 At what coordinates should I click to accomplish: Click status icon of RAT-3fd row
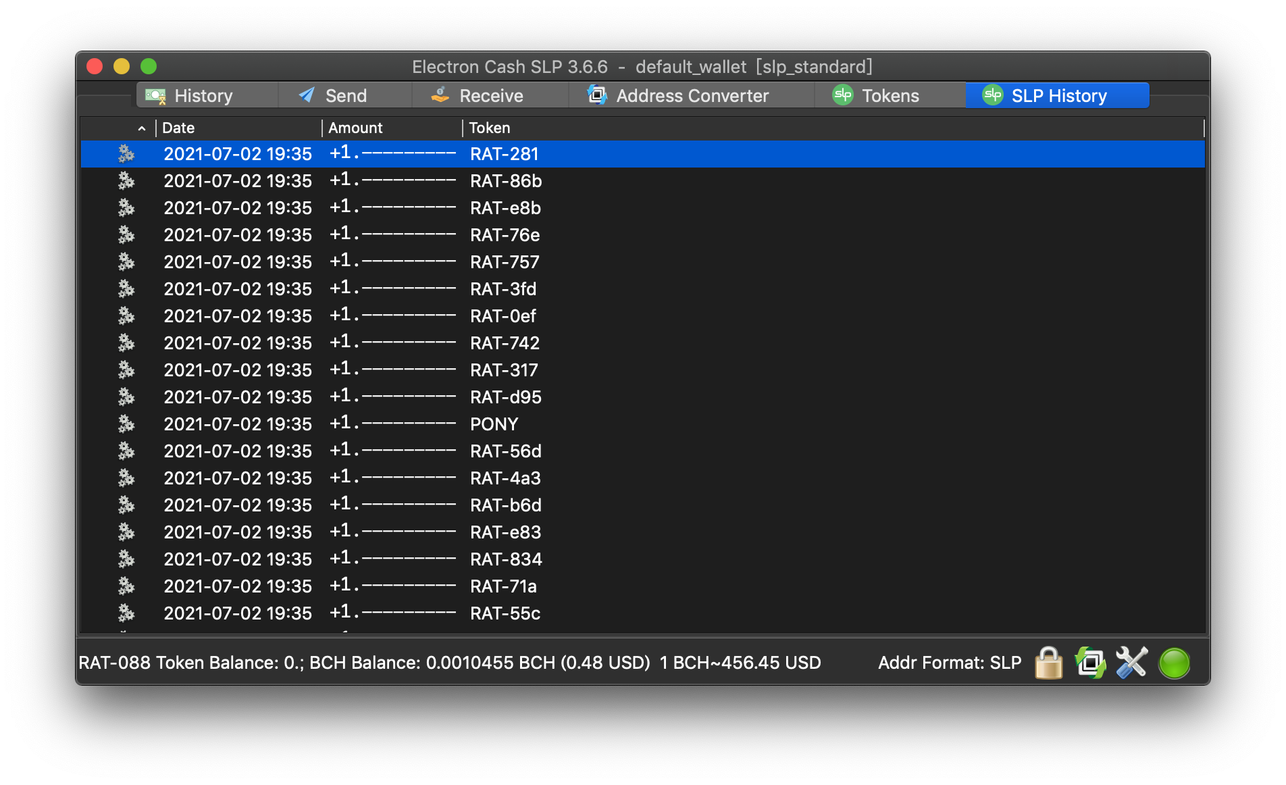(x=126, y=289)
